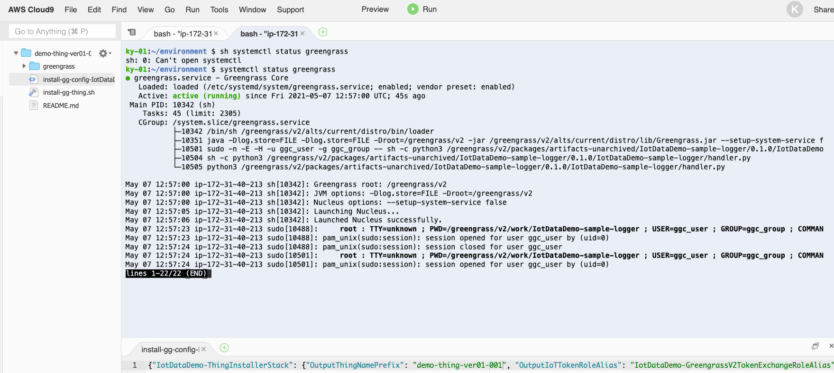Open the Run menu

point(192,9)
